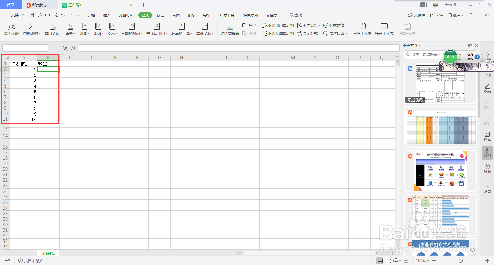Image resolution: width=494 pixels, height=265 pixels.
Task: Select the Sheet1 sheet tab
Action: [x=48, y=253]
